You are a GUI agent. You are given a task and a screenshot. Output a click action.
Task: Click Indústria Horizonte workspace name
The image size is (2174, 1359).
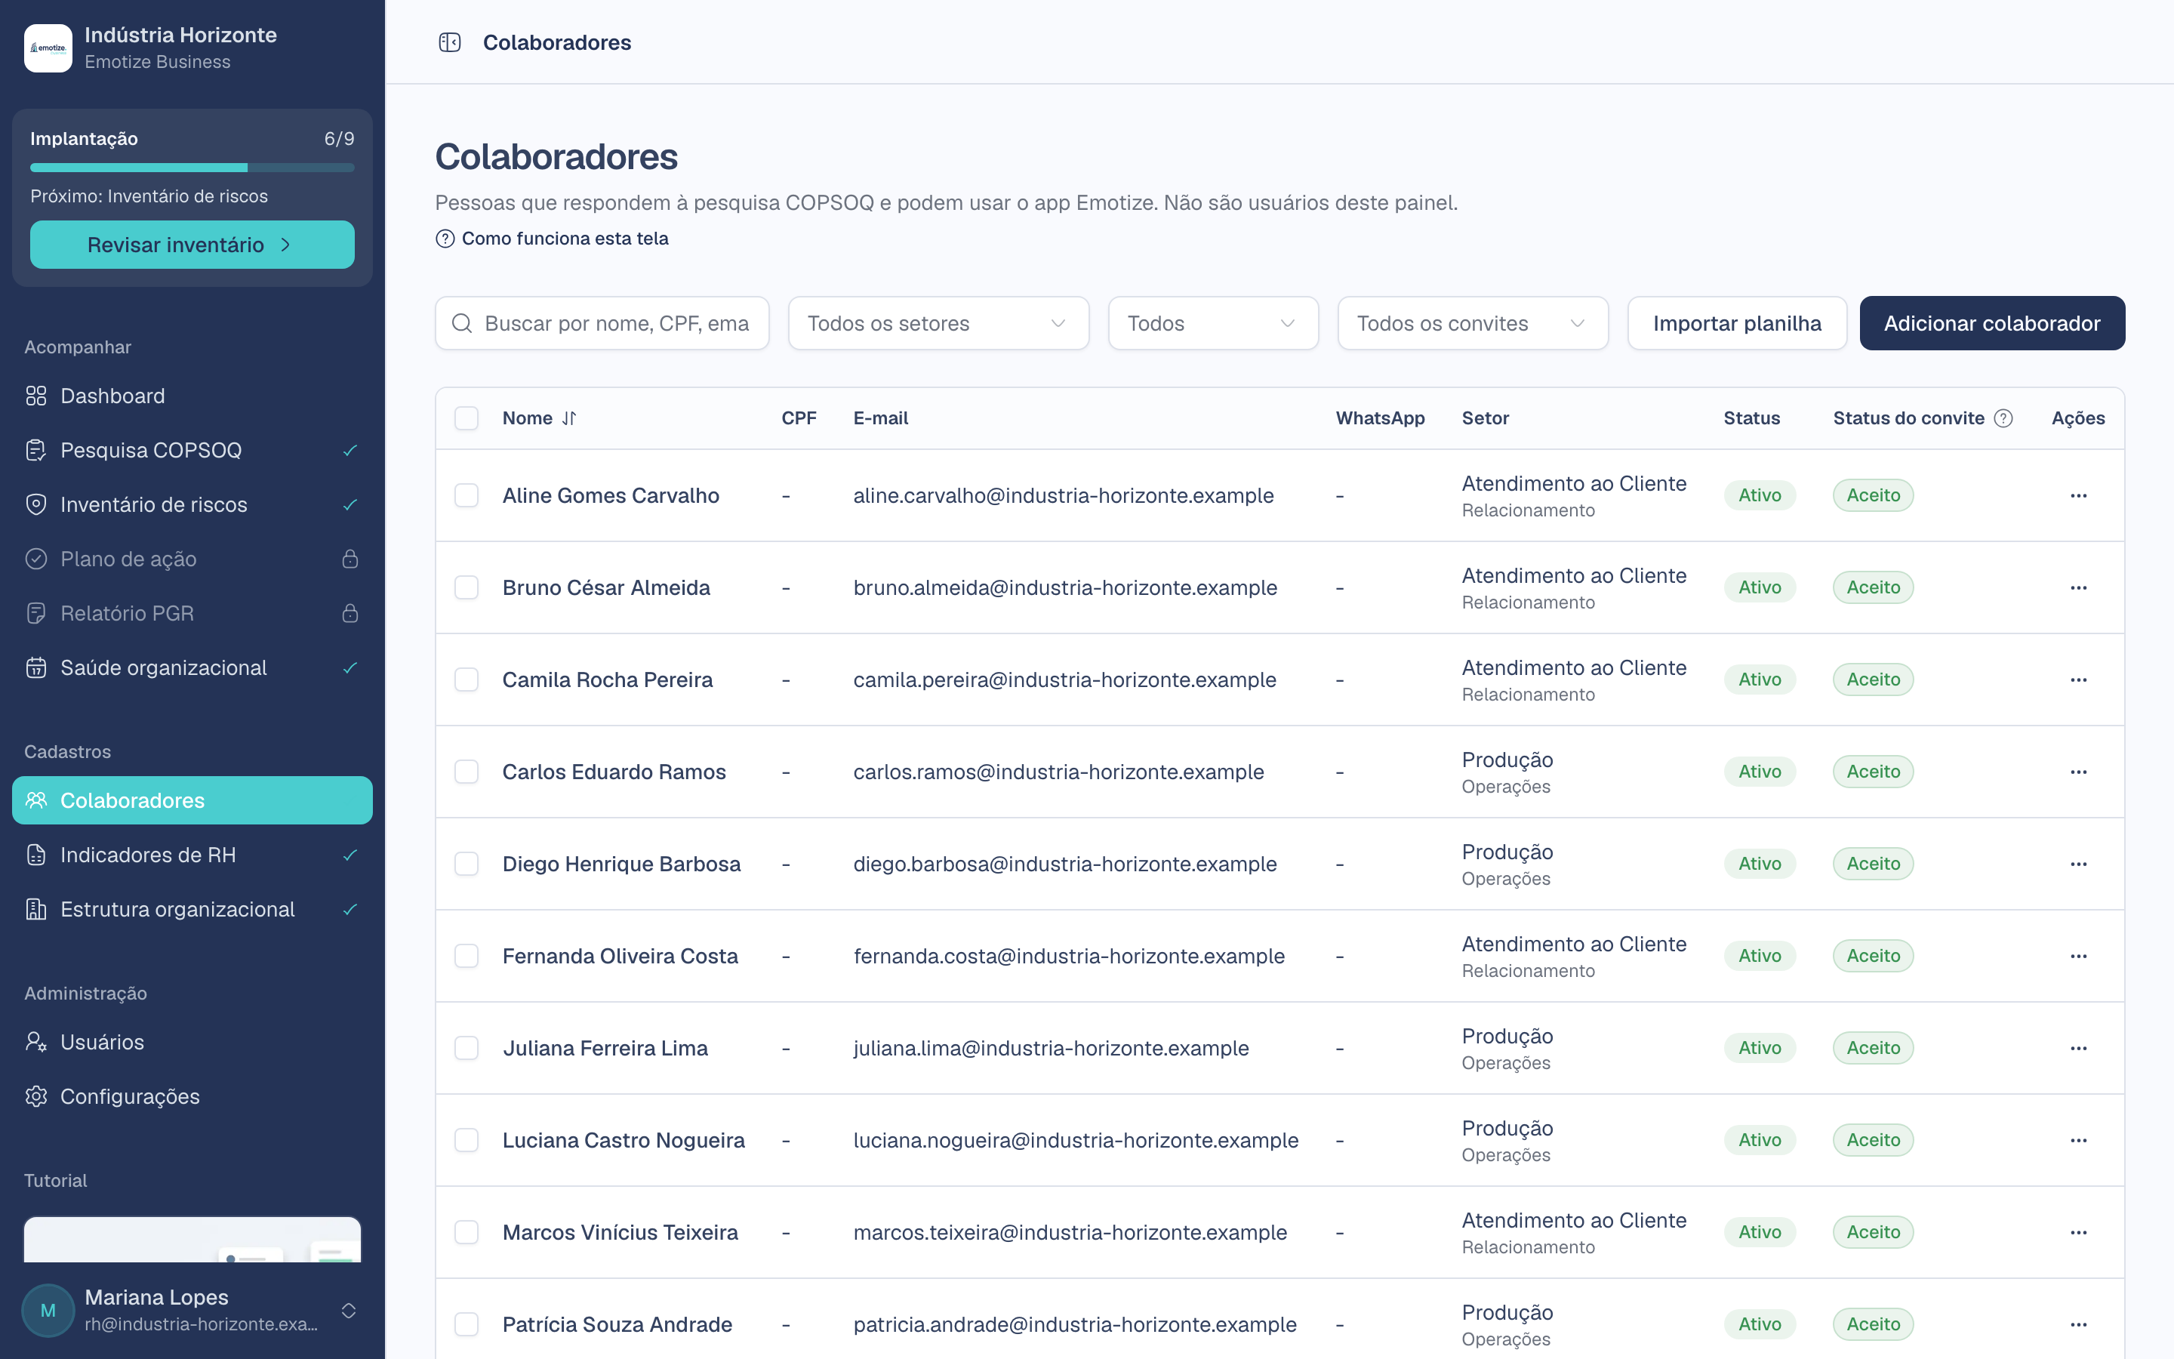pyautogui.click(x=180, y=35)
